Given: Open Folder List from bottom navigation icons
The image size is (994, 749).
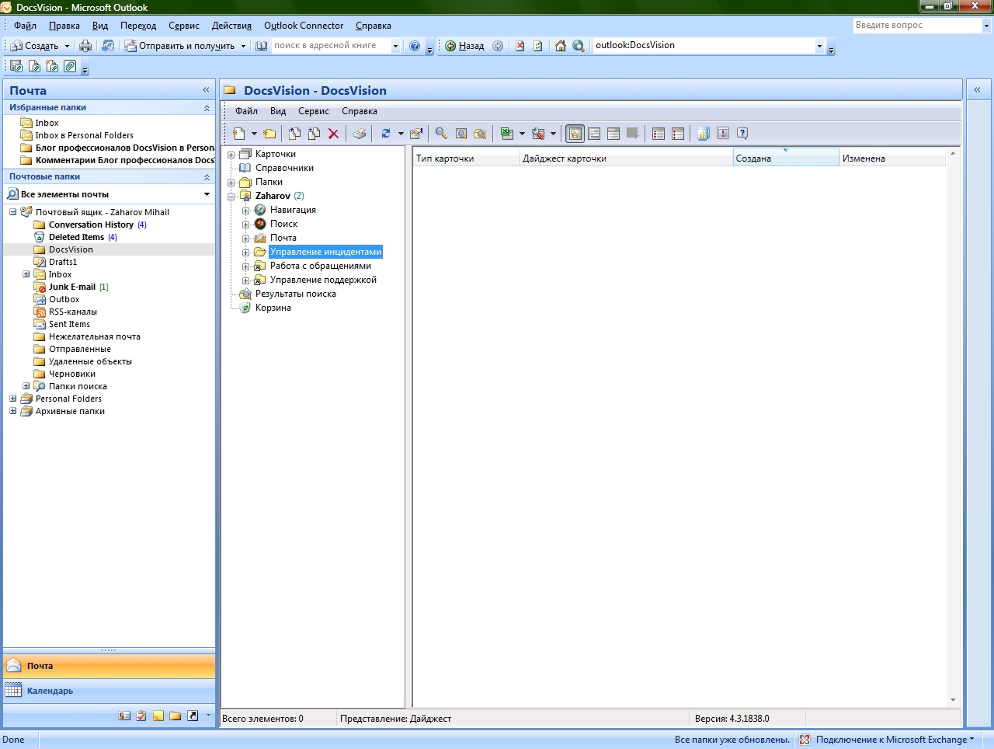Looking at the screenshot, I should (x=176, y=716).
